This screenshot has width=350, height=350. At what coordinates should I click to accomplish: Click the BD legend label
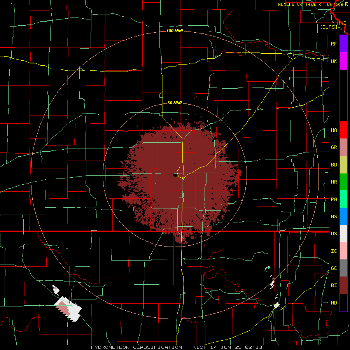click(334, 165)
